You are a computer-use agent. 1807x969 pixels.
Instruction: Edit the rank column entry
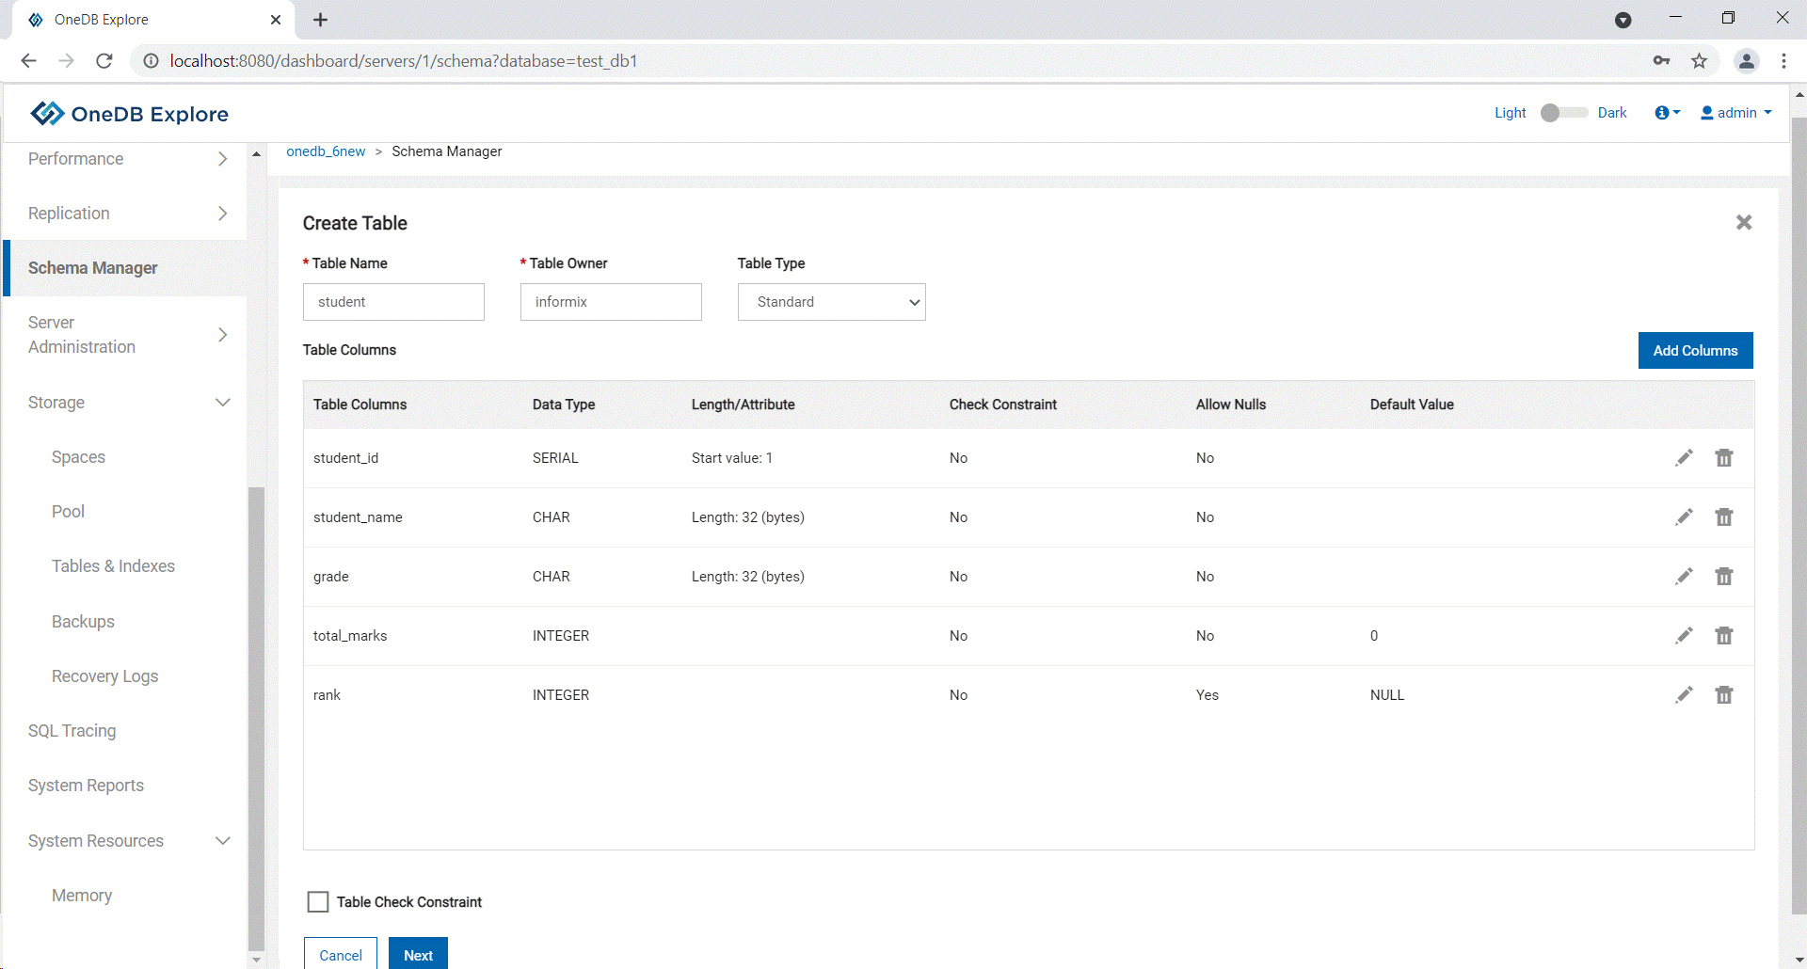(1684, 695)
